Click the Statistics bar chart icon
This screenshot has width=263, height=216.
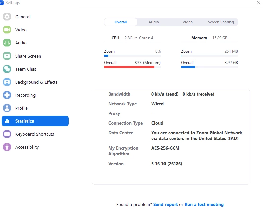(7, 121)
